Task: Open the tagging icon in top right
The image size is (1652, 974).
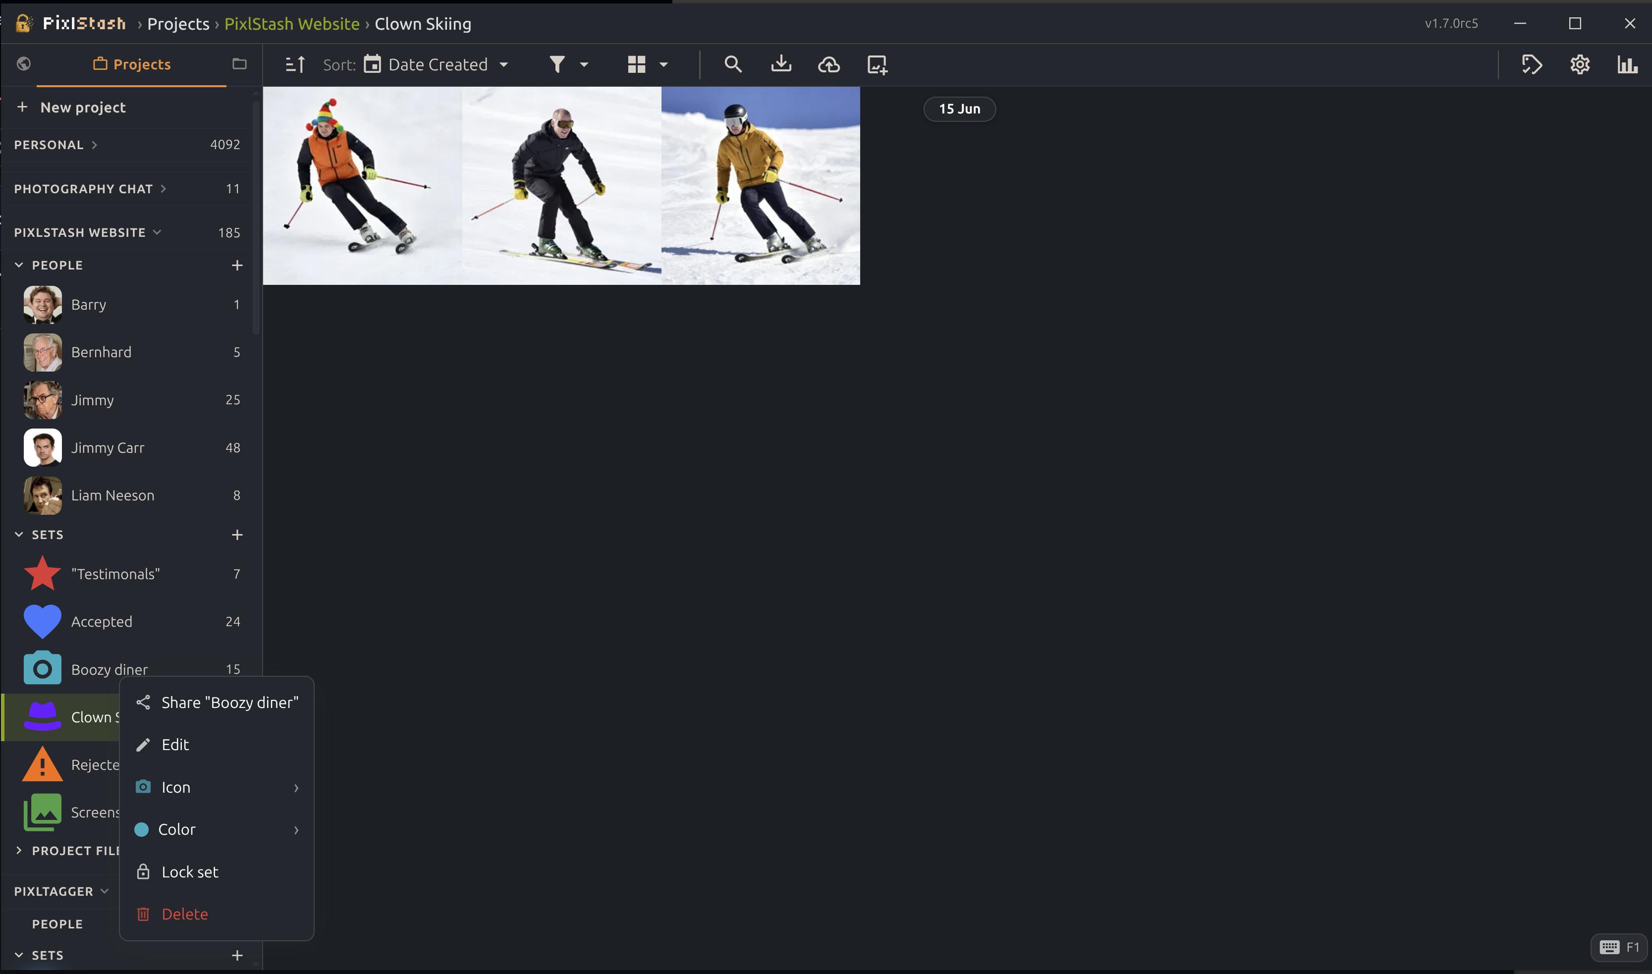Action: [1532, 64]
